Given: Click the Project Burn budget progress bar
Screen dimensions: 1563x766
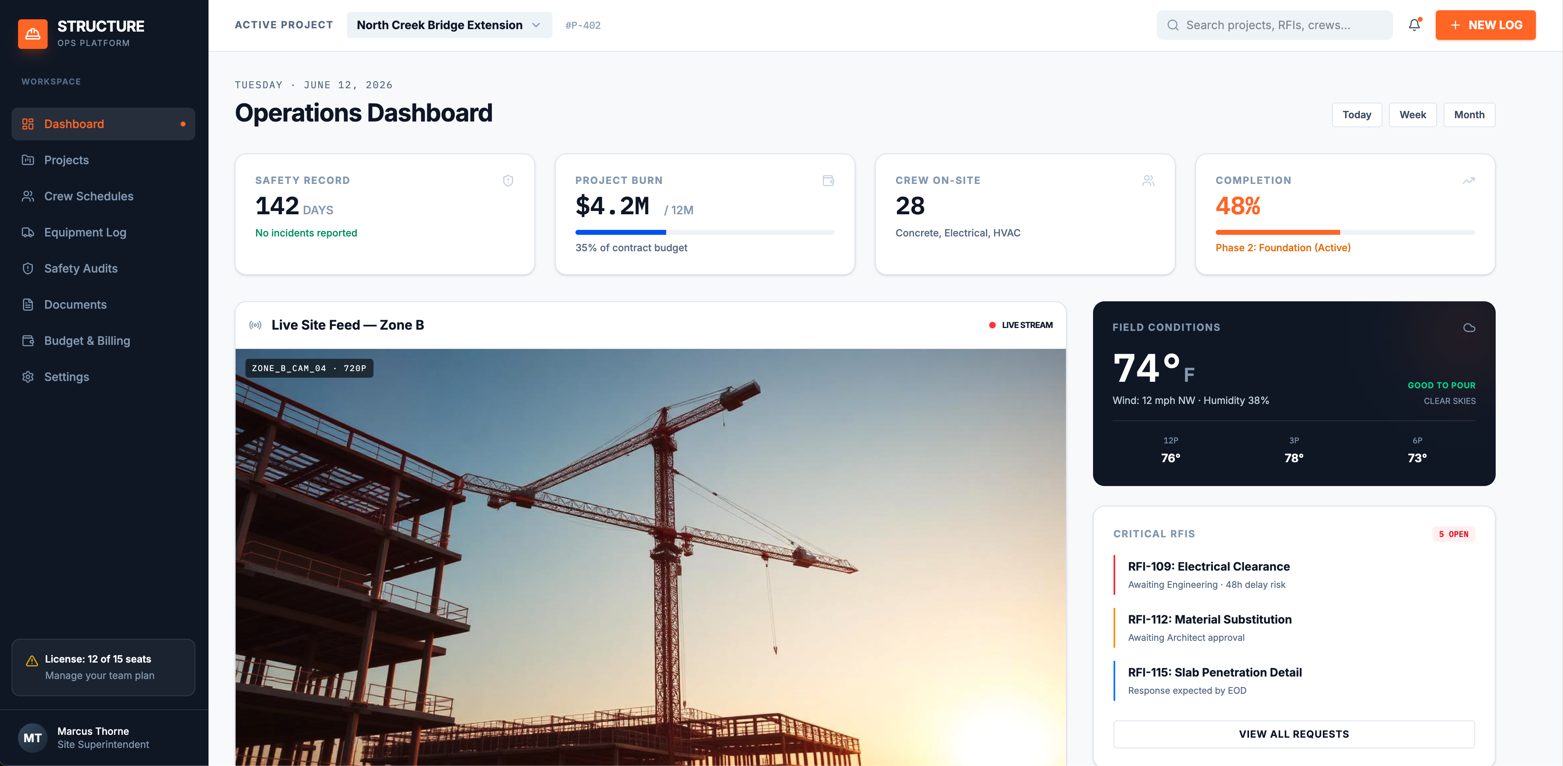Looking at the screenshot, I should point(704,232).
